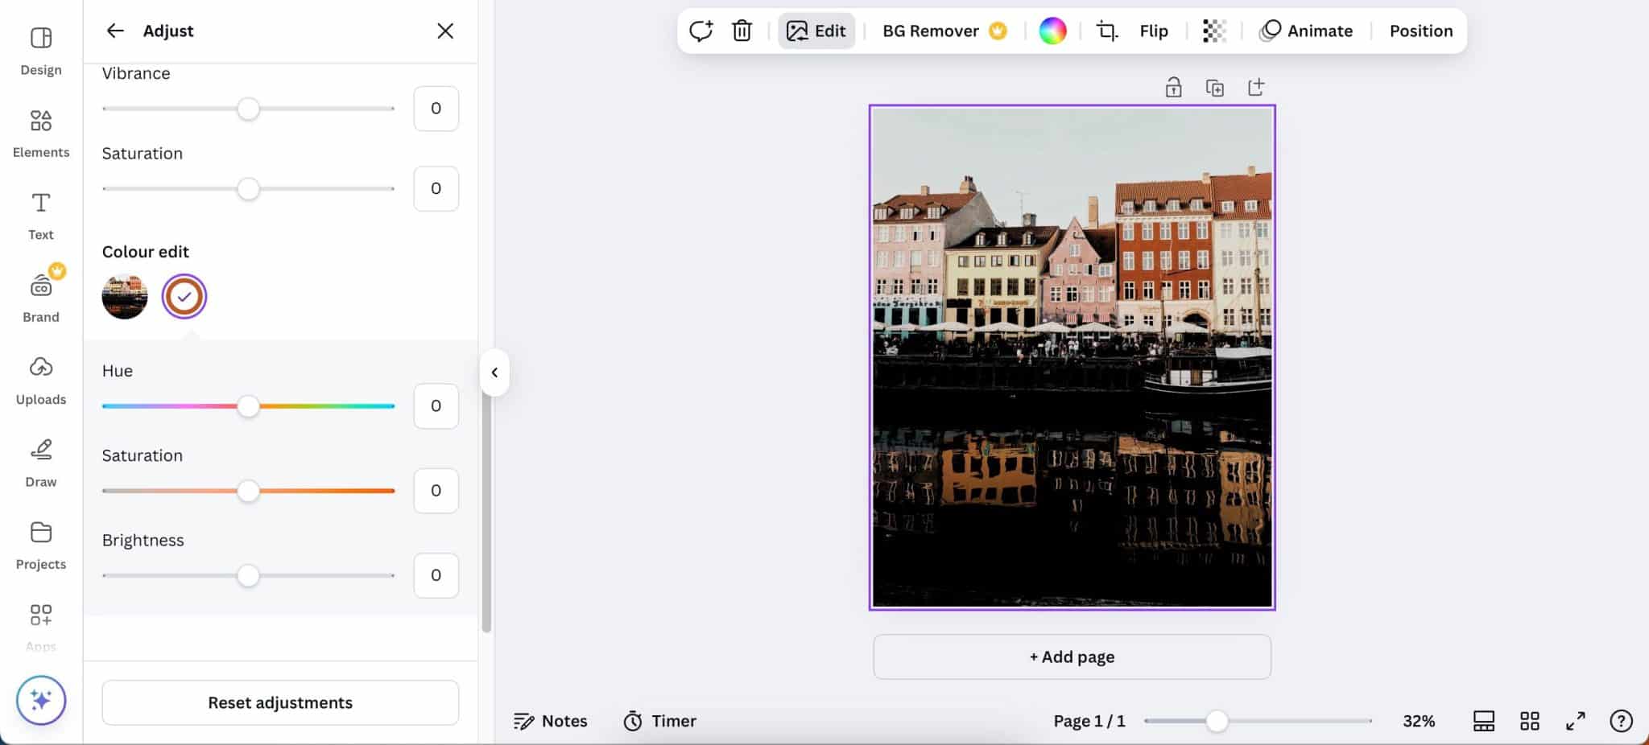Close the Adjust panel

coord(445,31)
